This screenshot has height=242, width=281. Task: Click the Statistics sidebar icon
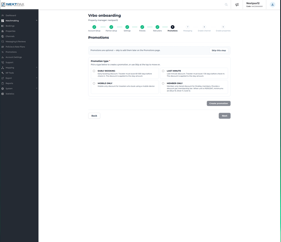[3, 94]
